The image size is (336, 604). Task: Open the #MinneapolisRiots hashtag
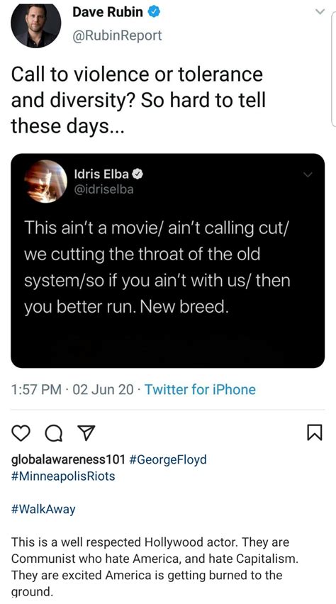[x=63, y=476]
